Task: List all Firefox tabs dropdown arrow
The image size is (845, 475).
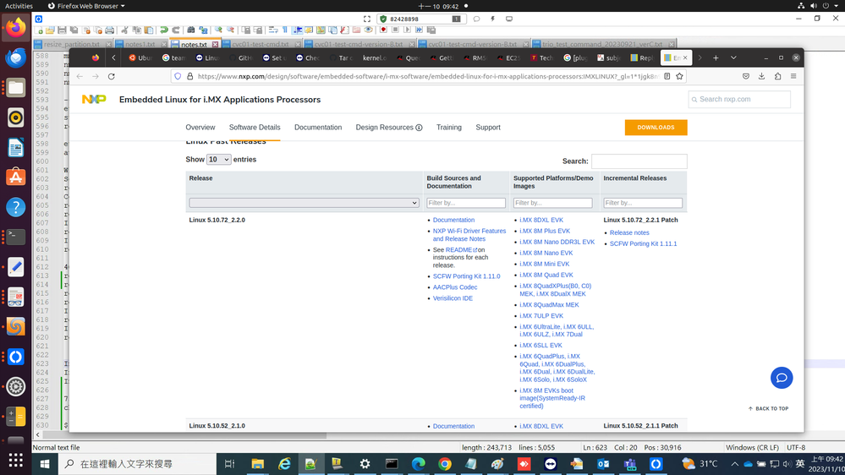Action: pos(733,57)
